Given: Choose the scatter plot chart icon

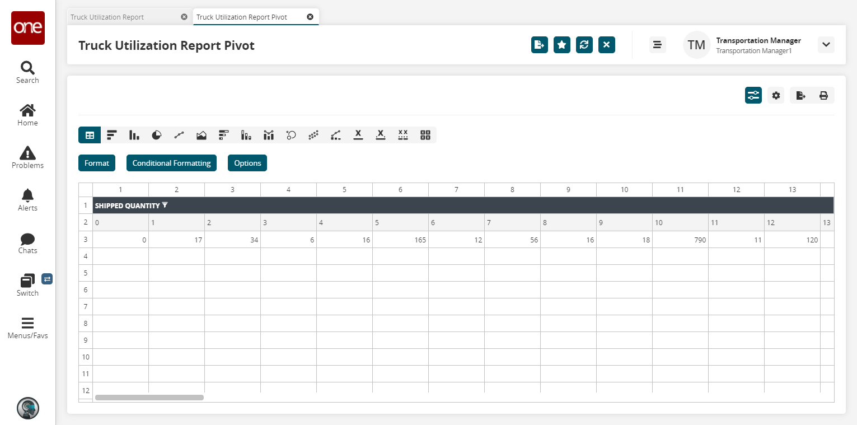Looking at the screenshot, I should 313,135.
